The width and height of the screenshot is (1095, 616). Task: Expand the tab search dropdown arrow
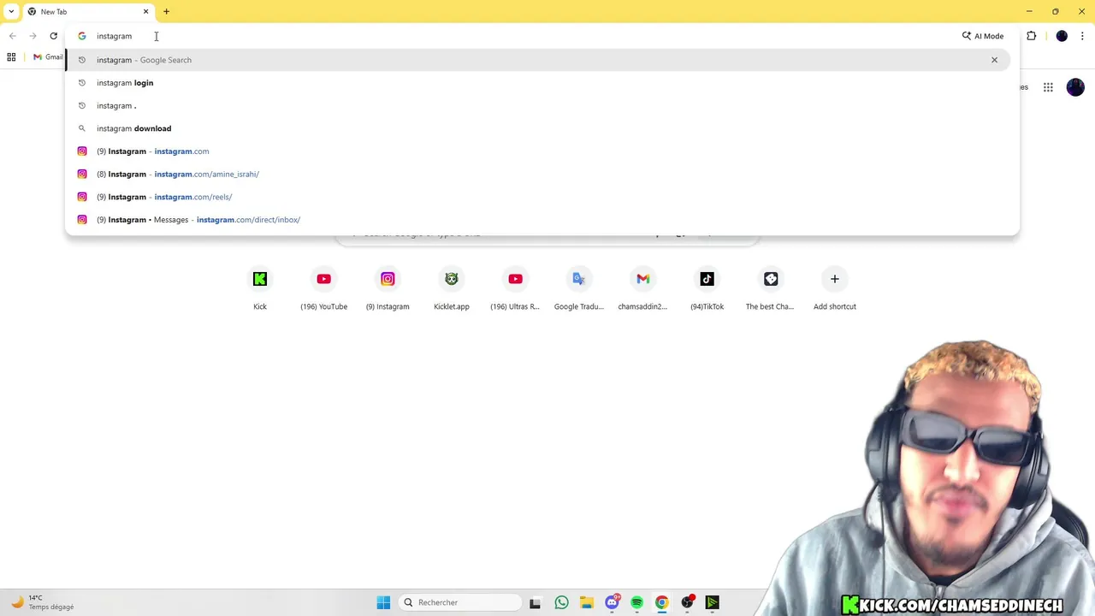click(11, 12)
